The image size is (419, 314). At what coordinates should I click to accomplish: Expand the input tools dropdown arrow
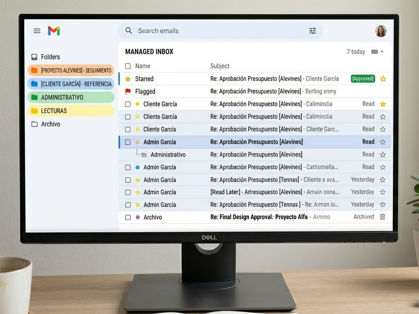point(382,51)
